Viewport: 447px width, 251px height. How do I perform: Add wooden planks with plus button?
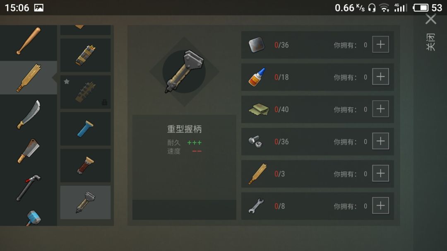click(381, 173)
